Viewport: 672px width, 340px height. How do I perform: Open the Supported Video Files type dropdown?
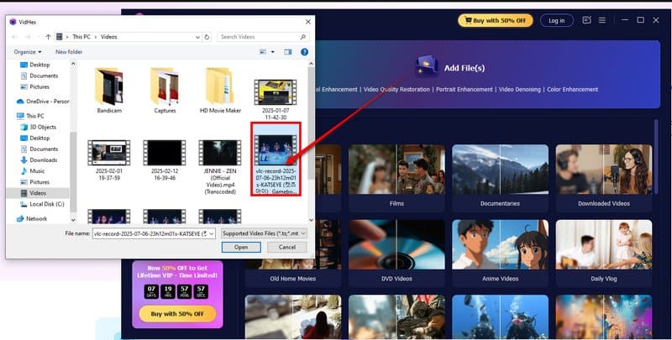264,233
